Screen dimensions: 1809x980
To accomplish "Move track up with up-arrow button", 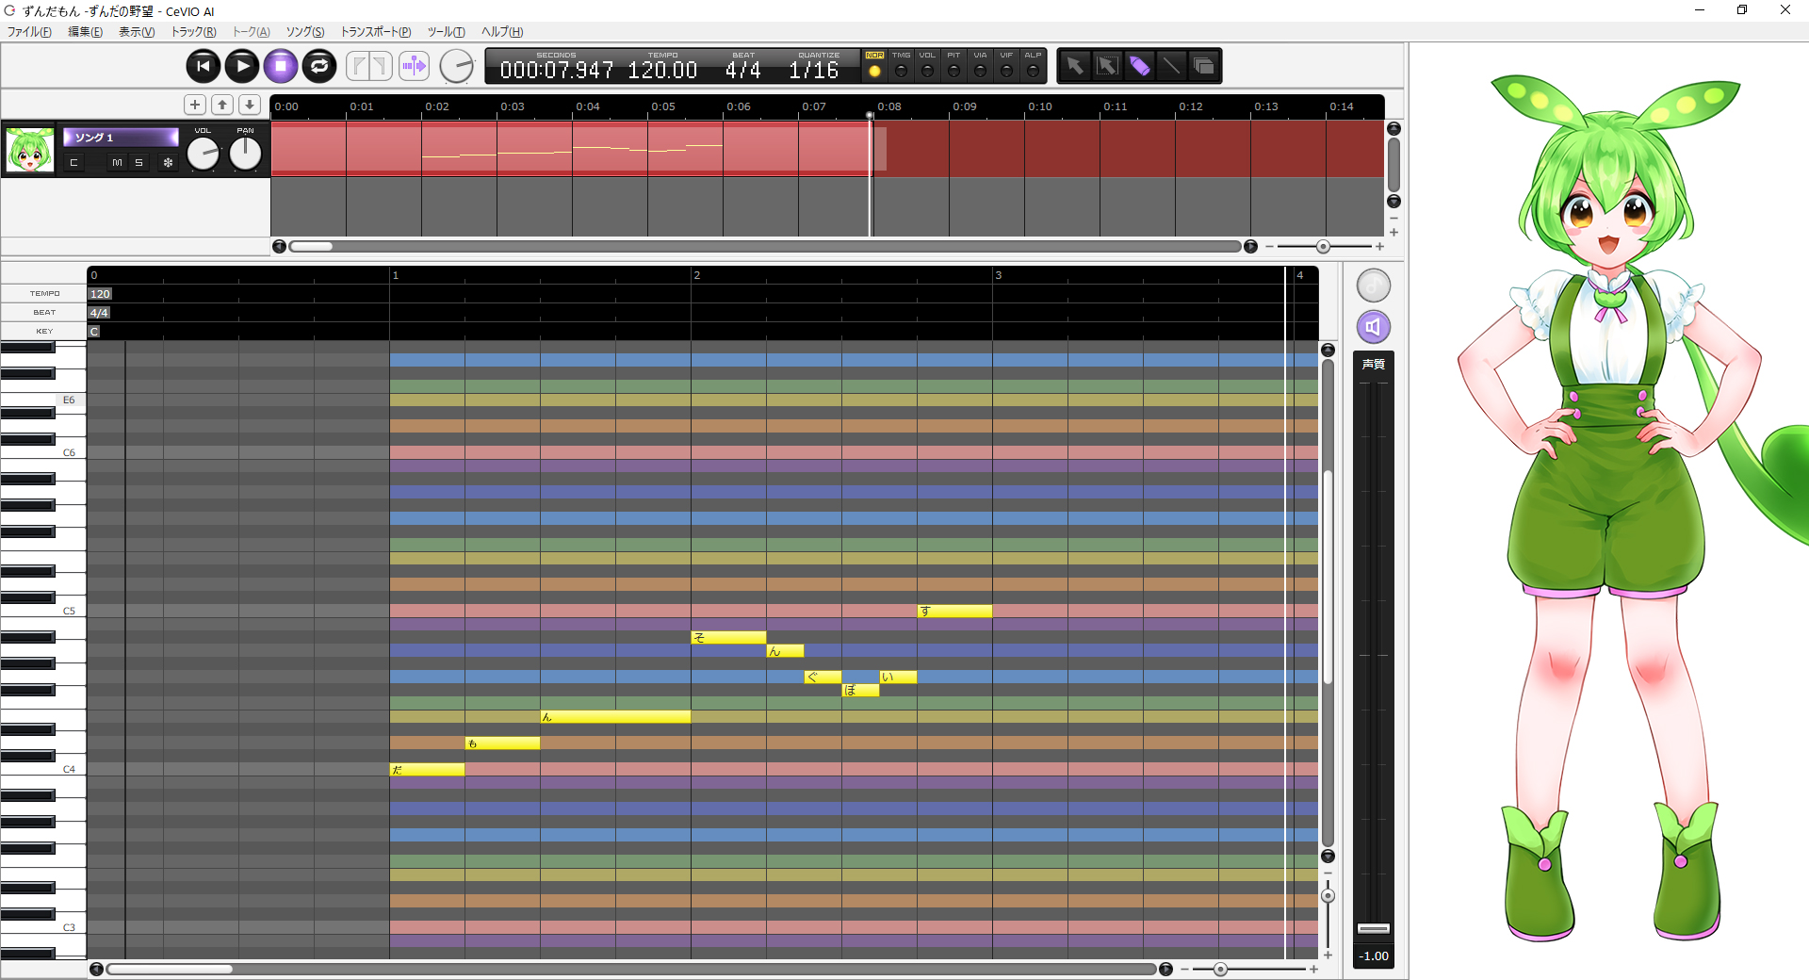I will [x=222, y=105].
